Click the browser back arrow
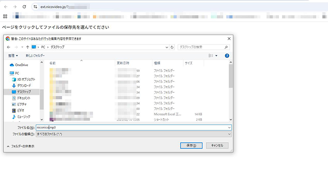The width and height of the screenshot is (328, 172). pyautogui.click(x=6, y=7)
